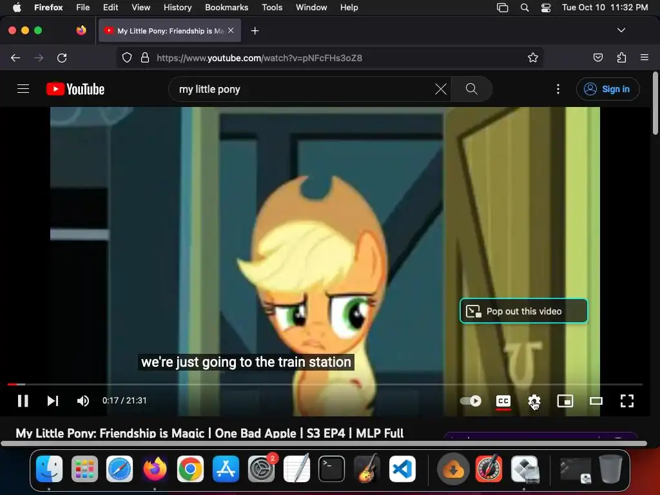Open the Edit menu
The height and width of the screenshot is (495, 660).
point(111,7)
